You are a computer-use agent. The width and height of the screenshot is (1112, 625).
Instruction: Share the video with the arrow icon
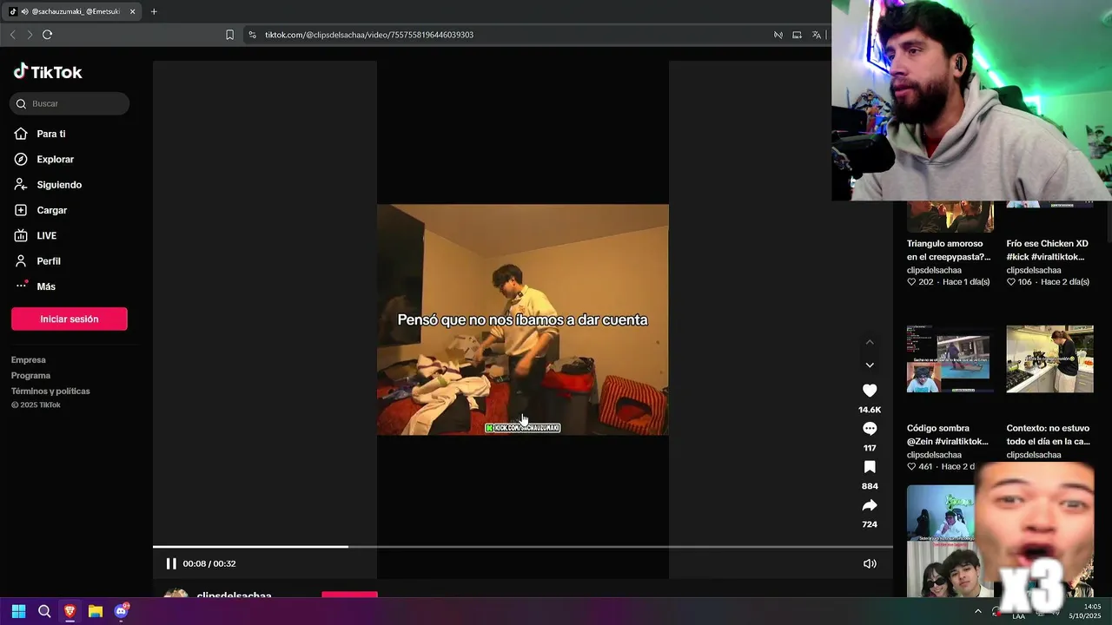(x=870, y=505)
